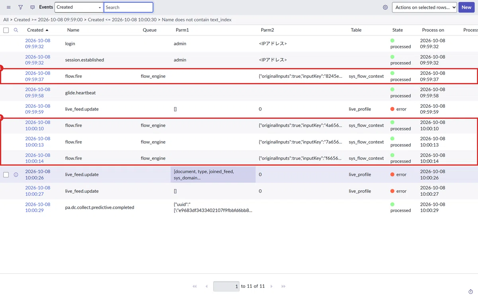The width and height of the screenshot is (478, 299).
Task: Click the Name does not contain text_index breadcrumb
Action: (197, 20)
